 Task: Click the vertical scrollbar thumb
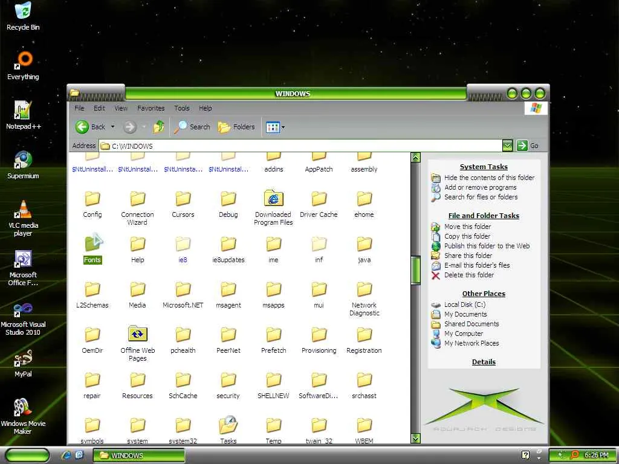(415, 270)
